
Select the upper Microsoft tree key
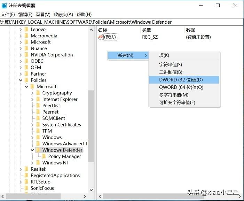point(41,42)
